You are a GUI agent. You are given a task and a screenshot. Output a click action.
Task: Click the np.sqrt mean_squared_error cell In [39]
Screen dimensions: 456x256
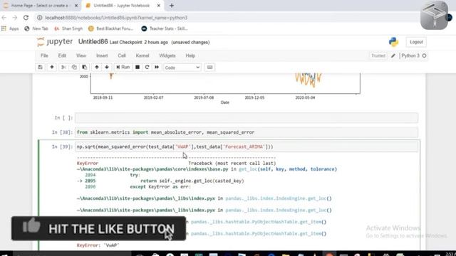247,147
